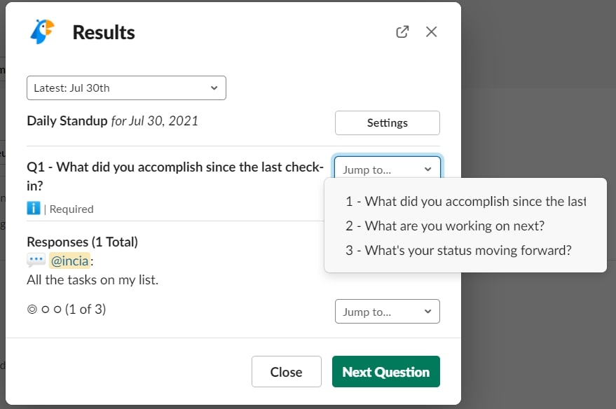This screenshot has height=409, width=616.
Task: Click the Settings button
Action: click(x=387, y=123)
